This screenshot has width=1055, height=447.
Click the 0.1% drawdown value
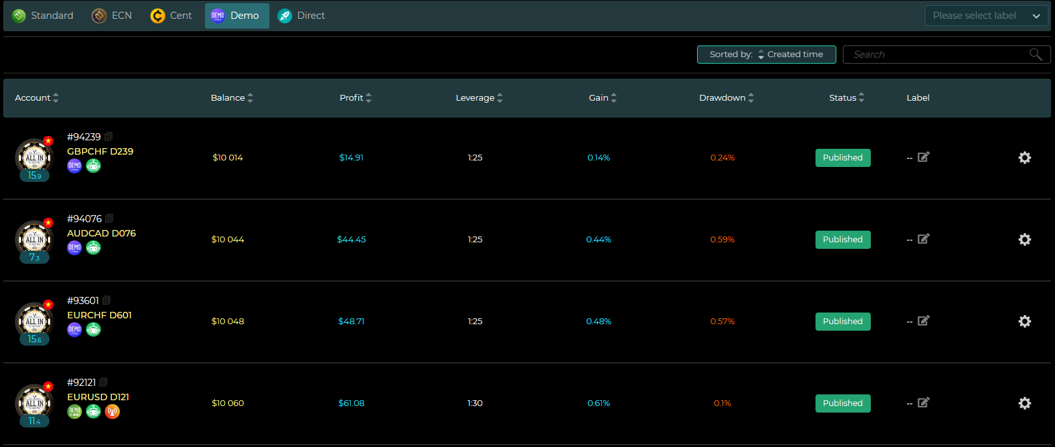pos(722,403)
